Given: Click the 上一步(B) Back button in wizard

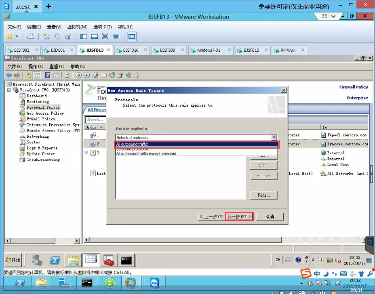Looking at the screenshot, I should [211, 216].
